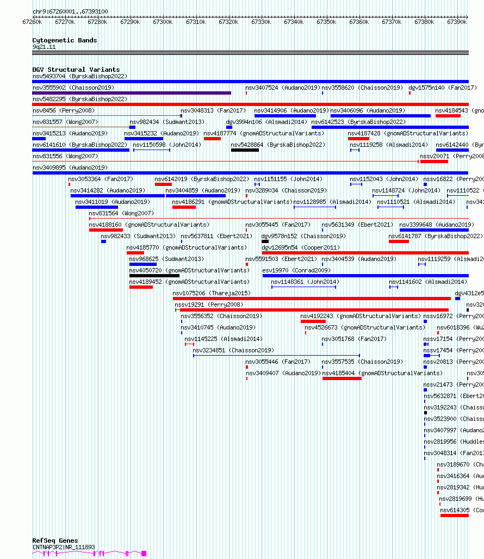This screenshot has height=559, width=484.
Task: Open dgv12695n54 (Cooper2011) label
Action: pos(301,247)
